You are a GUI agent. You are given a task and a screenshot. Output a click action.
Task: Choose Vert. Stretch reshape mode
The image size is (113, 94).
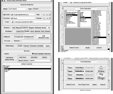point(45,31)
